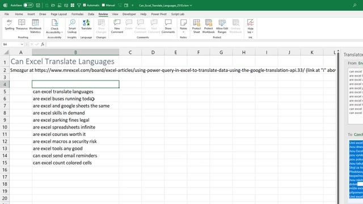363x204 pixels.
Task: Click the Previous Comment icon
Action: pos(140,23)
